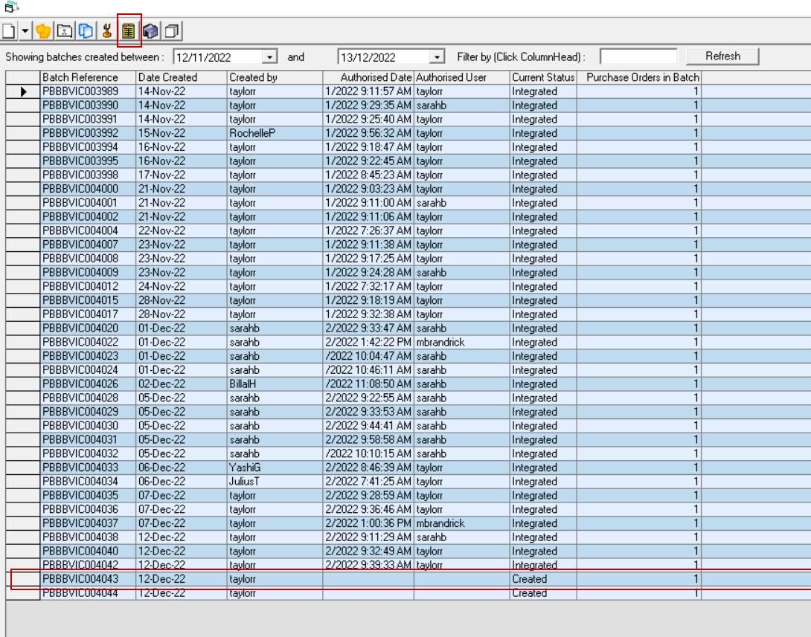Click the 02-Dec-22 date cell

point(182,384)
